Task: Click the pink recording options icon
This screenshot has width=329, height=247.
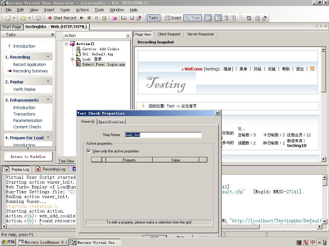Action: click(114, 18)
